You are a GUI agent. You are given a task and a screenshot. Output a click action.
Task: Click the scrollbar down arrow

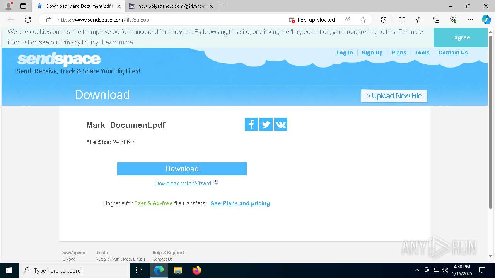[x=490, y=256]
